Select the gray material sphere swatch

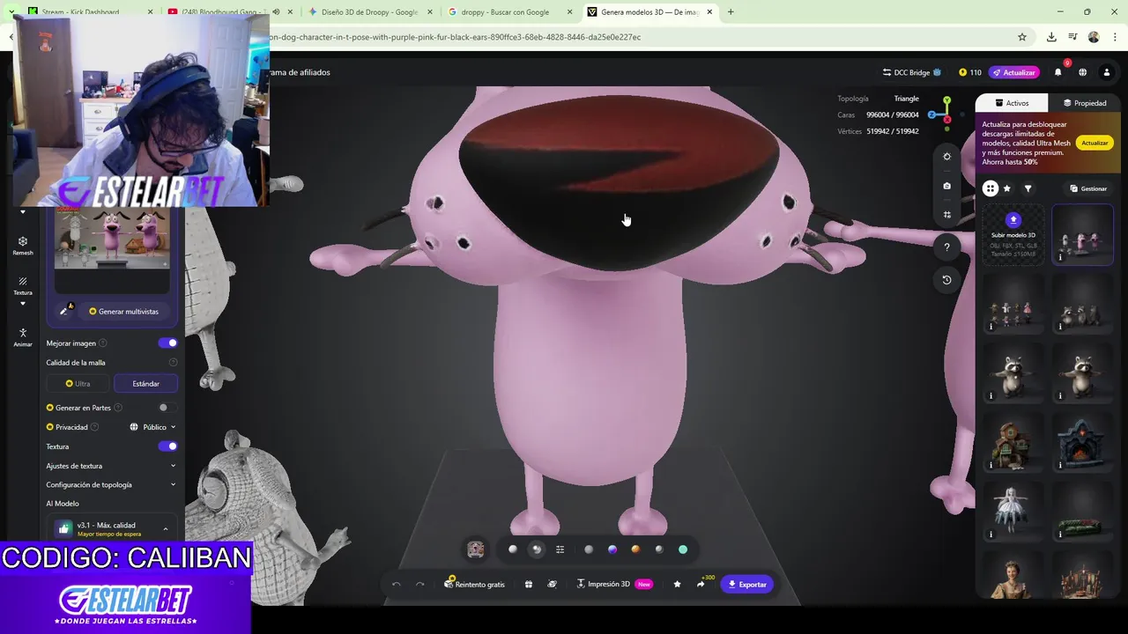point(589,549)
